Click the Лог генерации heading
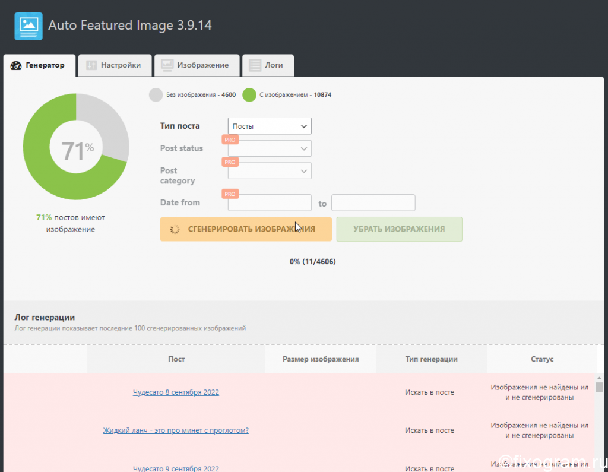The width and height of the screenshot is (608, 472). pyautogui.click(x=45, y=317)
